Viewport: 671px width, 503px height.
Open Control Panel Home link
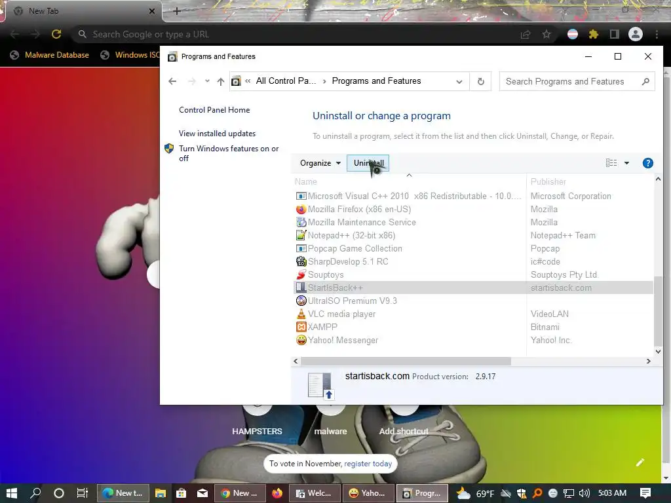(214, 110)
